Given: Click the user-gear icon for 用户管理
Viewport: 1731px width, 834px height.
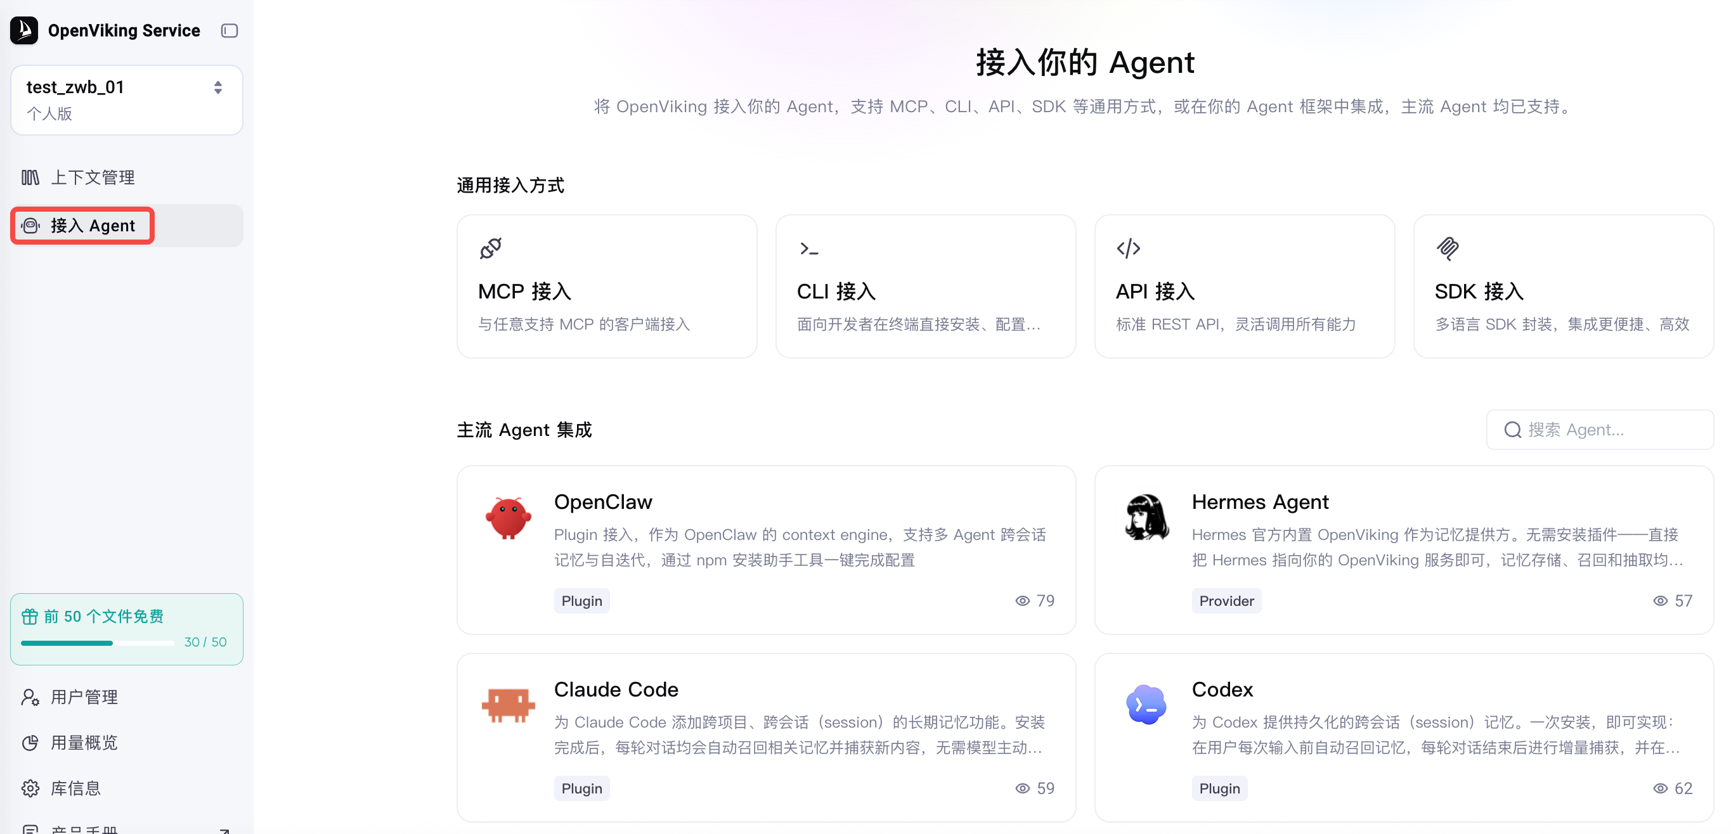Looking at the screenshot, I should (30, 697).
